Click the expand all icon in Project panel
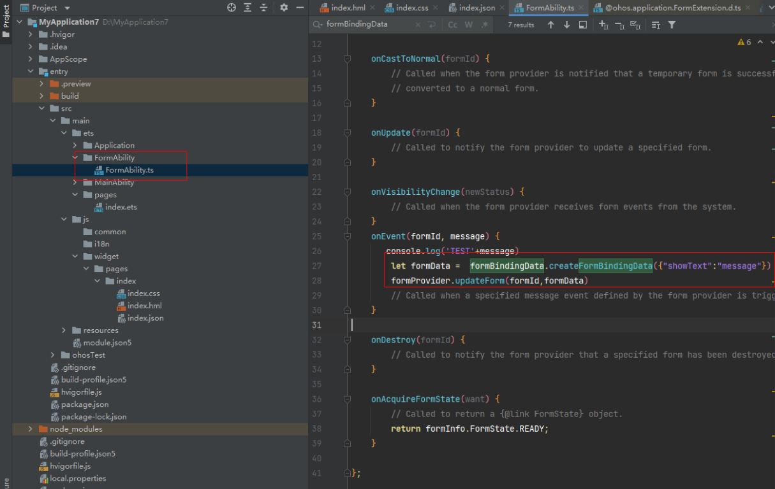This screenshot has height=489, width=775. pyautogui.click(x=247, y=8)
